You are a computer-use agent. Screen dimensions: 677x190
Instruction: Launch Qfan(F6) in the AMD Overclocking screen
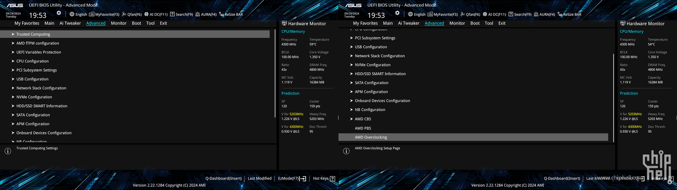pos(470,14)
